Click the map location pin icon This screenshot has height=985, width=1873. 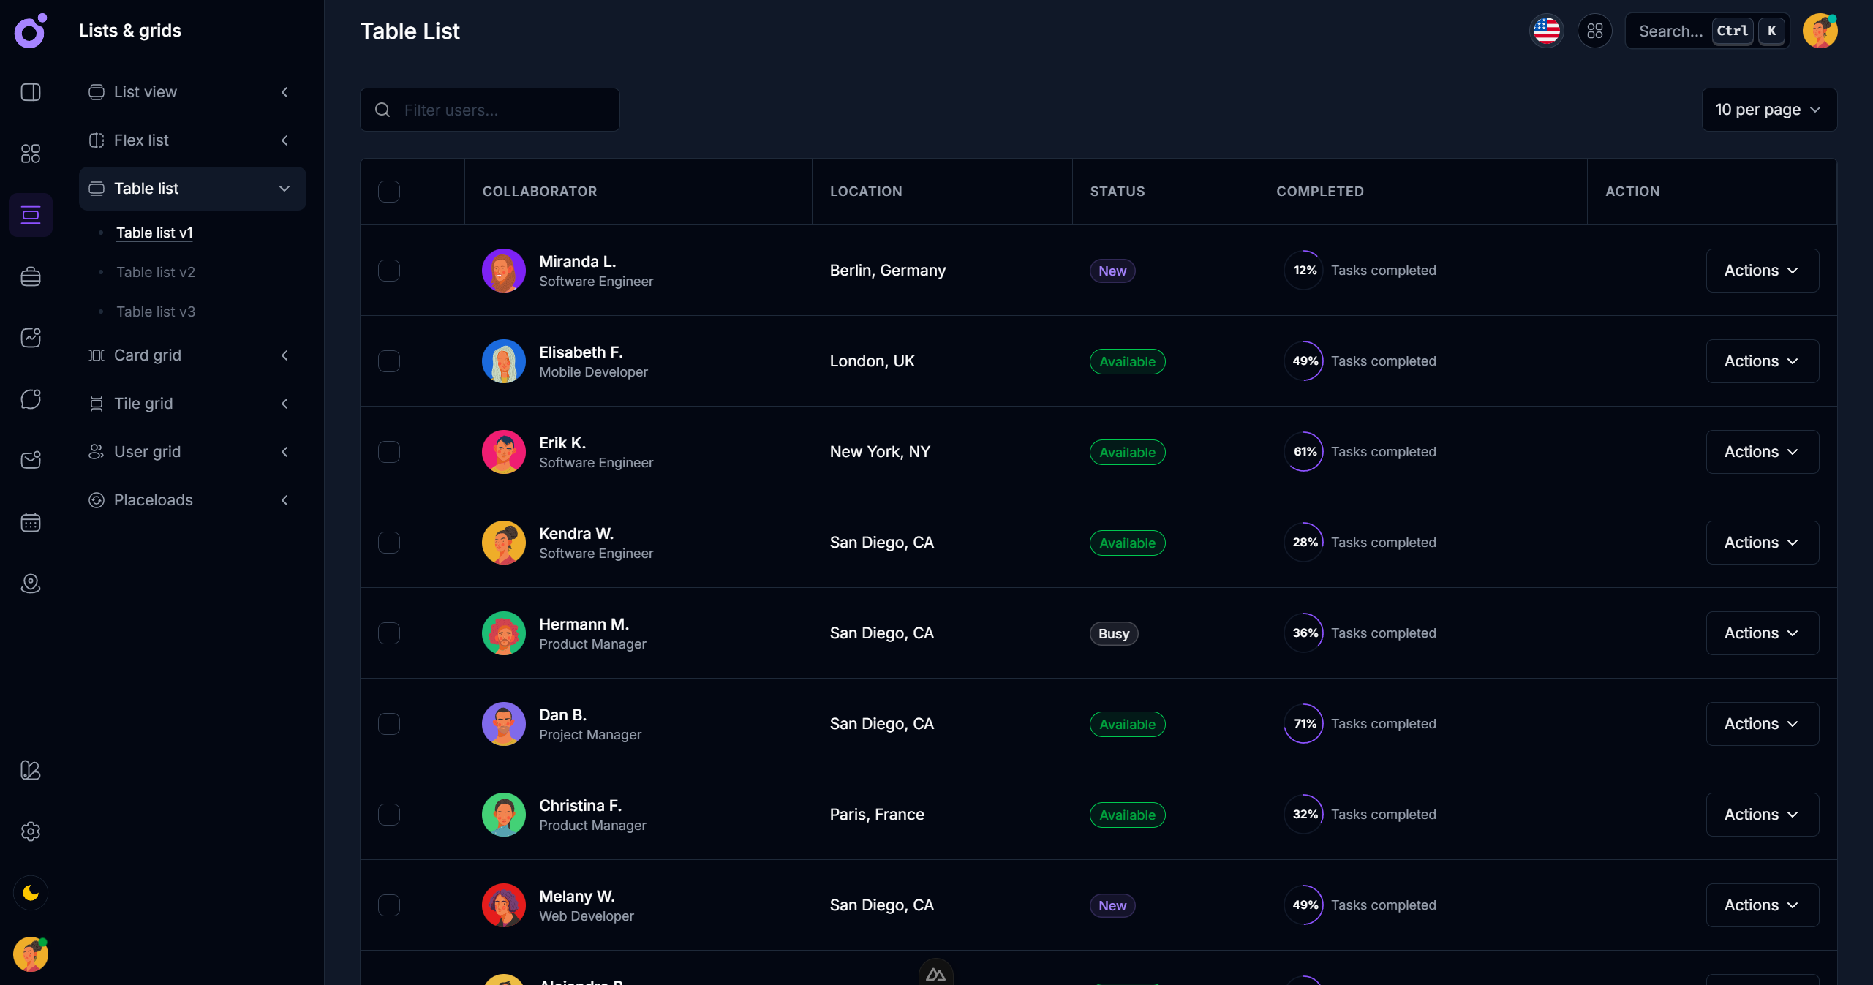31,584
